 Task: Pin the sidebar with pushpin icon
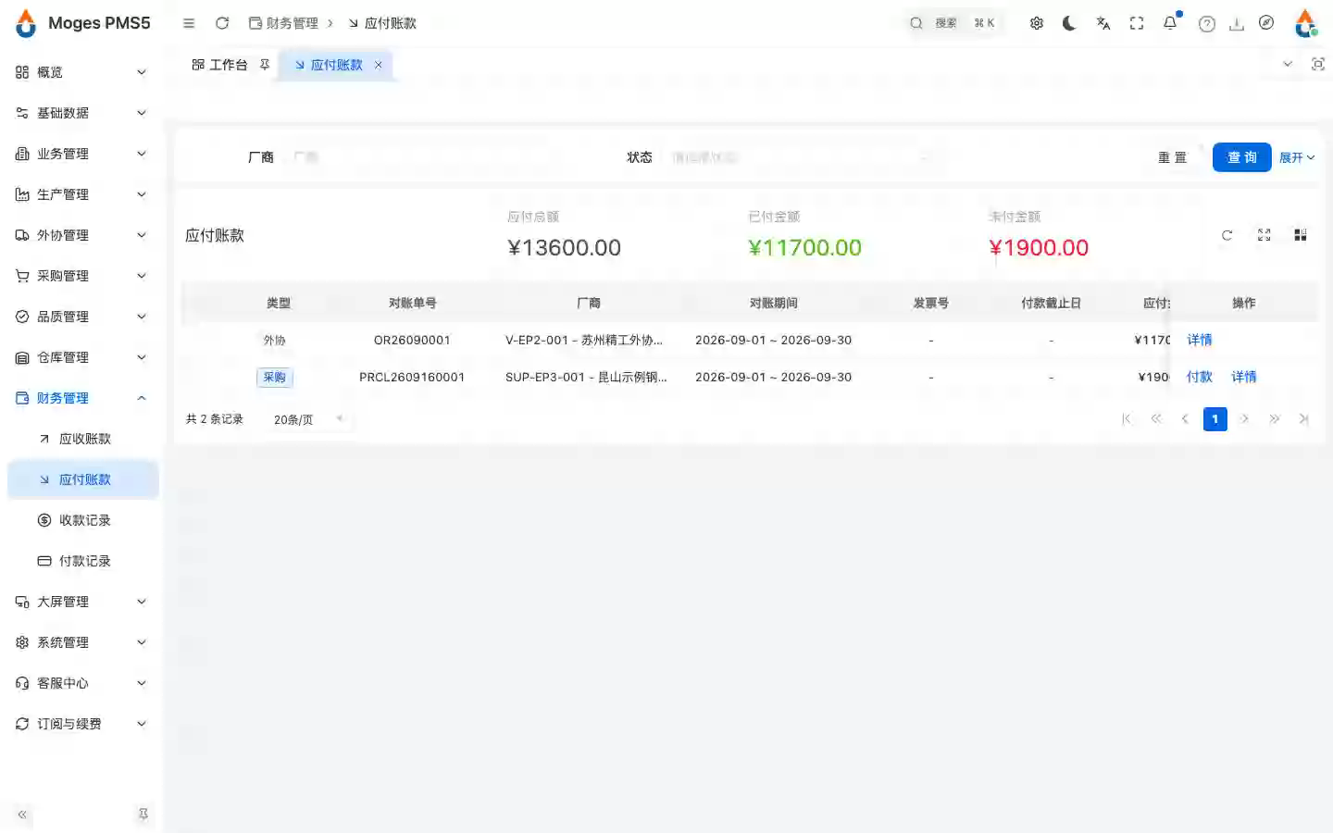point(143,814)
